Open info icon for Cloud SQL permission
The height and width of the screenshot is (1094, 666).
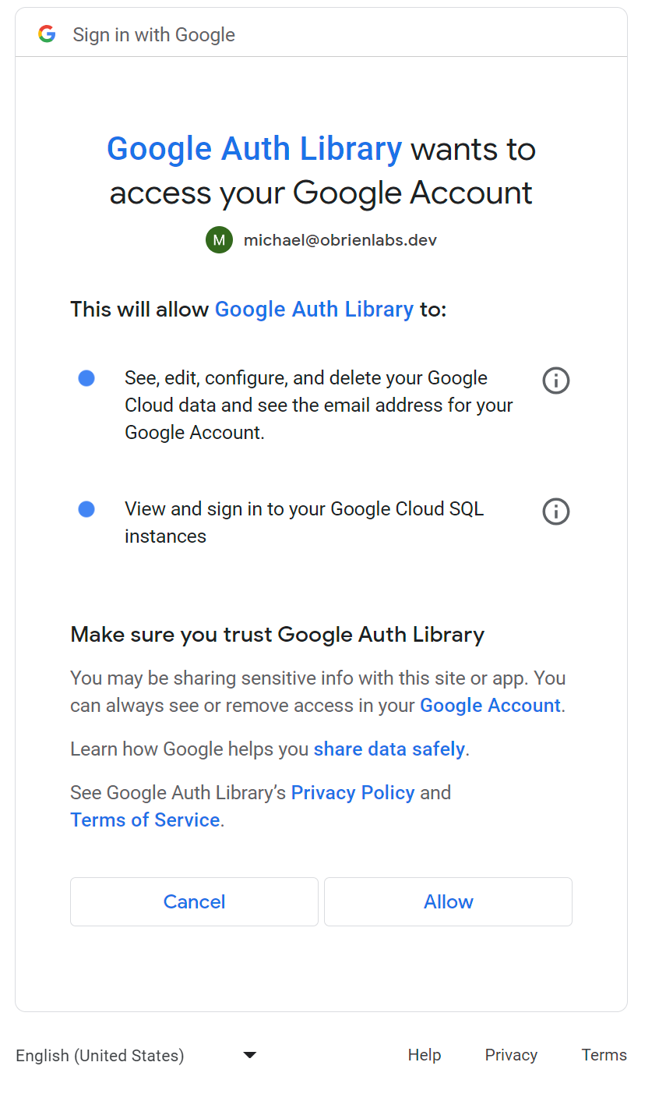[555, 512]
